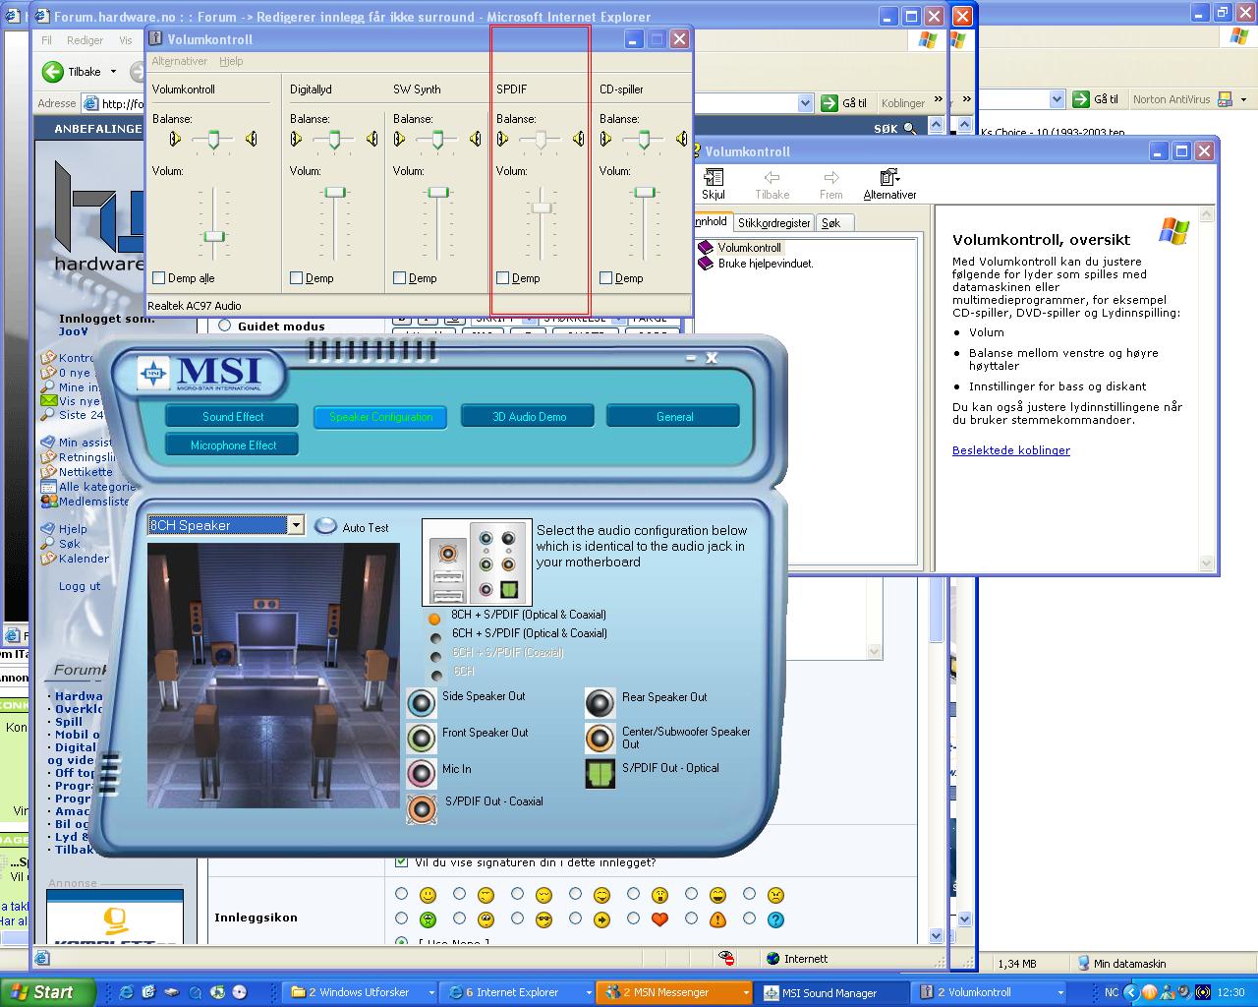Open Alternativer icon in help window toolbar
This screenshot has width=1258, height=1007.
pyautogui.click(x=889, y=184)
